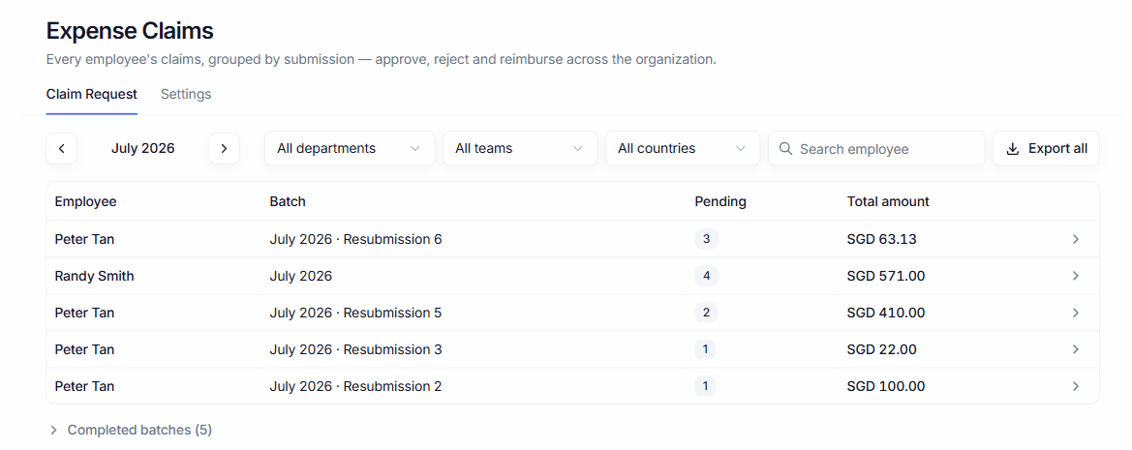Click batch July 2026 · Resubmission 6

click(x=356, y=239)
